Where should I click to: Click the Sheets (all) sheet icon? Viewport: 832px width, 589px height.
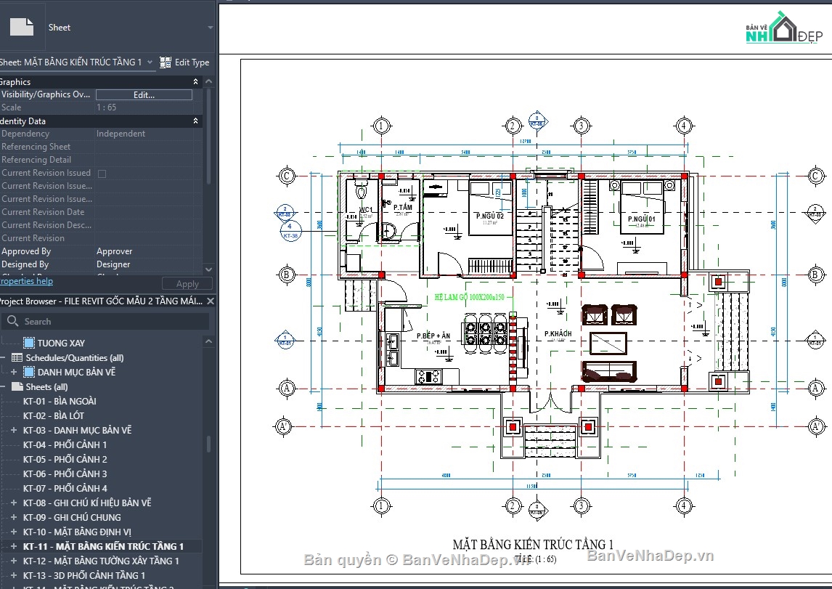click(17, 386)
